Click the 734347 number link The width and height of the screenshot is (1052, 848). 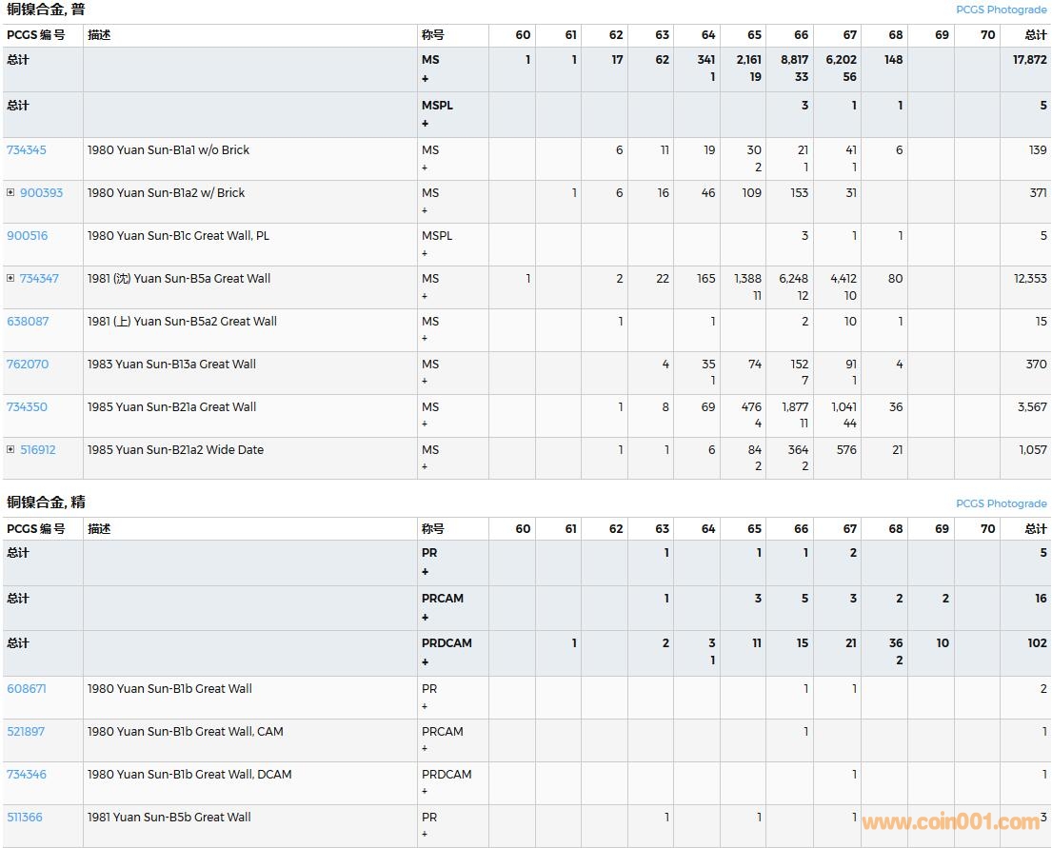[x=39, y=278]
